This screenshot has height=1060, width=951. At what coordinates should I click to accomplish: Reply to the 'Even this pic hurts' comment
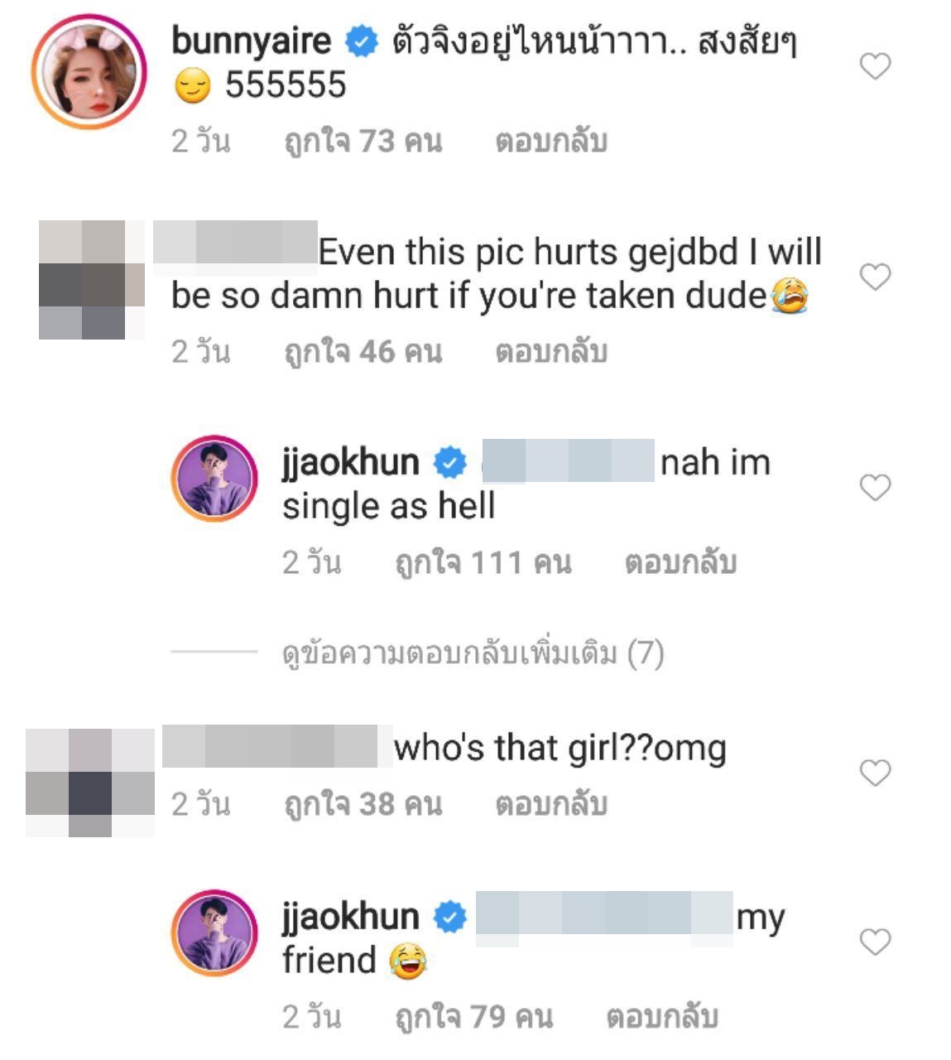[x=551, y=352]
